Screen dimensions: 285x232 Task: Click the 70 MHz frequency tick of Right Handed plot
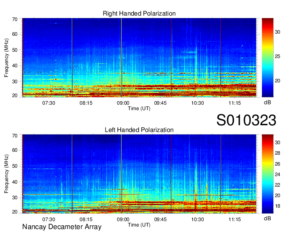point(15,19)
